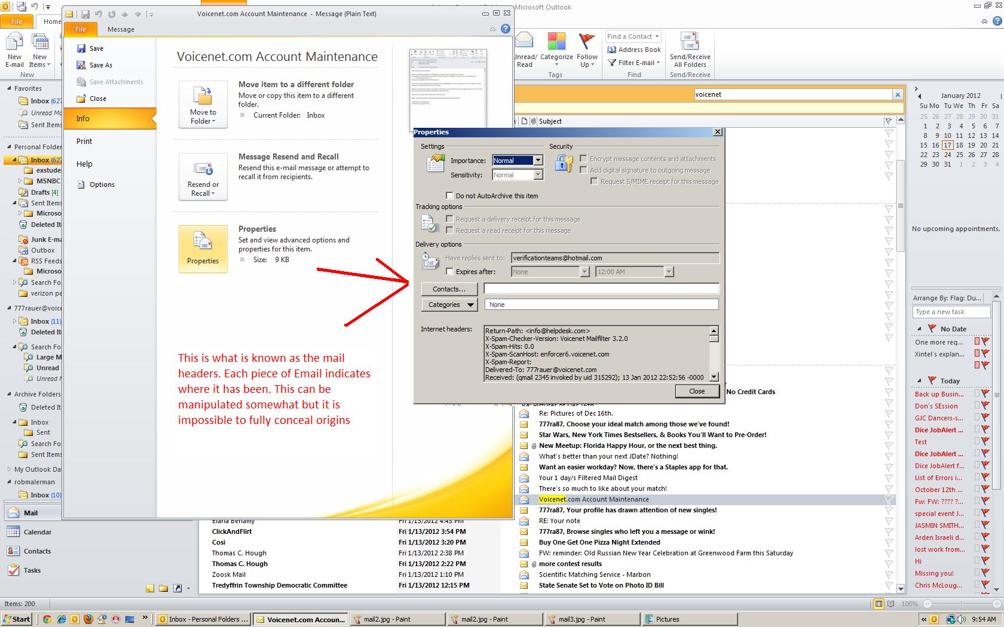Close the message via backstage Close item
Image resolution: width=1004 pixels, height=627 pixels.
(x=91, y=99)
